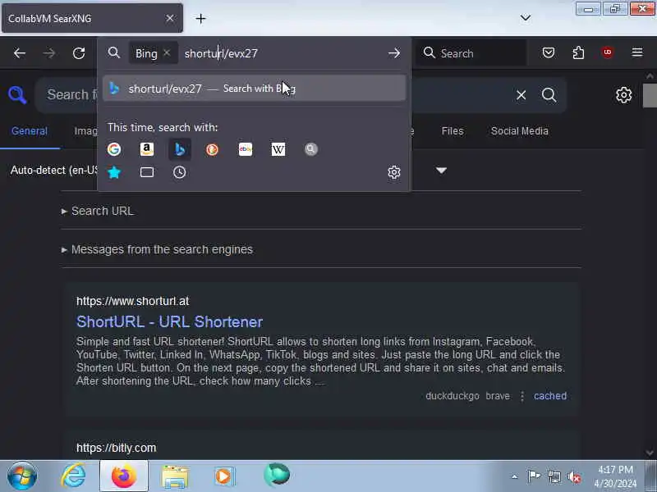Search history using the clock icon
The image size is (657, 492).
click(x=179, y=172)
